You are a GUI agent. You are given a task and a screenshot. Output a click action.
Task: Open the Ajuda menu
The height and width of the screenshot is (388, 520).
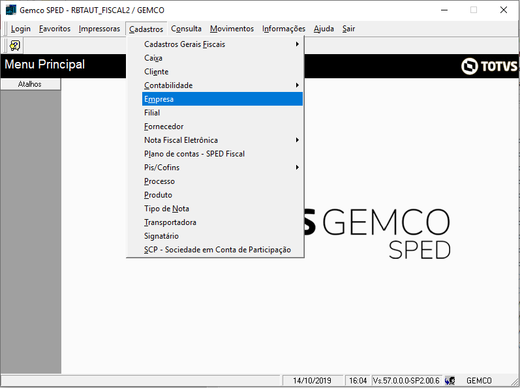[324, 29]
